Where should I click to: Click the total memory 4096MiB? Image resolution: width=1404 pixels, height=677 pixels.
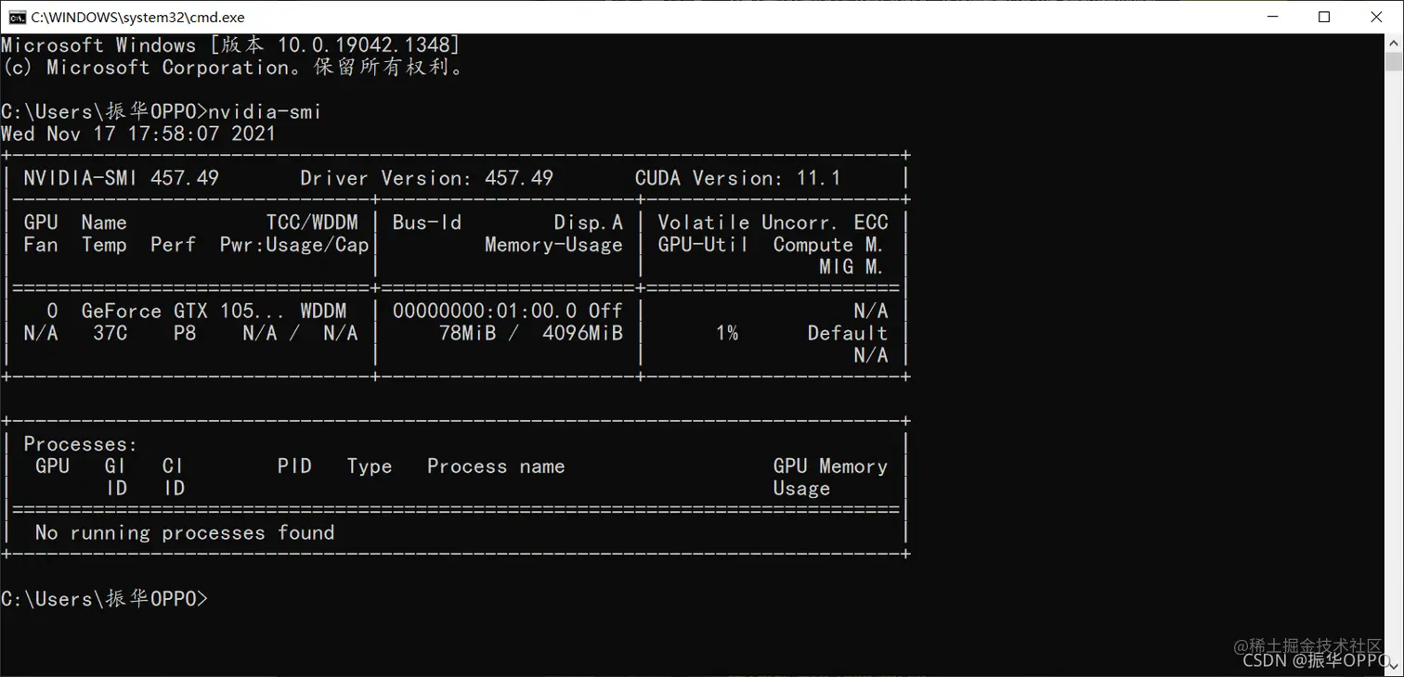click(x=582, y=334)
